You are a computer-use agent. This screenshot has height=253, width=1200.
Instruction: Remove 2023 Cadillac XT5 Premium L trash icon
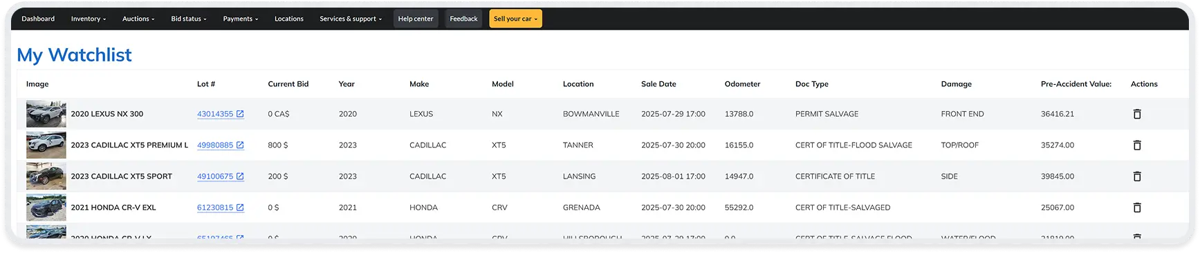(x=1137, y=145)
